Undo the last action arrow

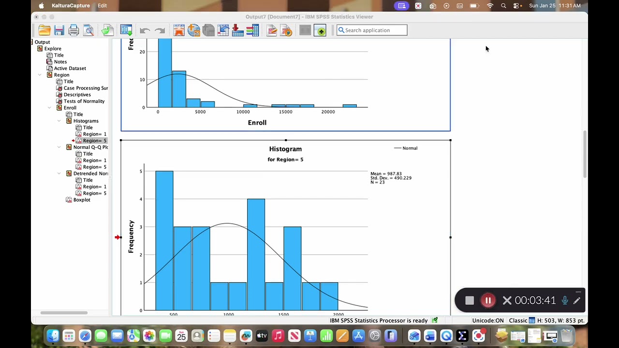[145, 30]
